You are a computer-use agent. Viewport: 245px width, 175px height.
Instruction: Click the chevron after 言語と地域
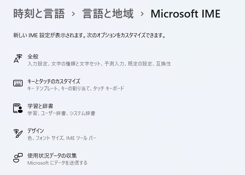142,14
